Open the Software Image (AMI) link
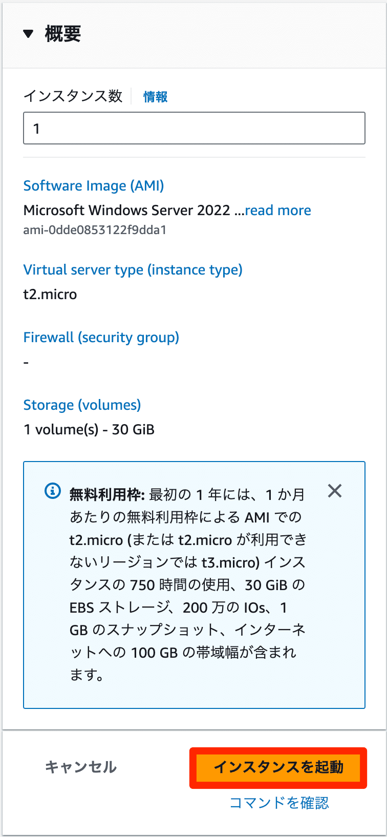The image size is (387, 837). coord(94,185)
